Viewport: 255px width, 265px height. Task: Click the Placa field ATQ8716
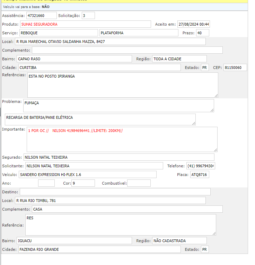pos(200,175)
